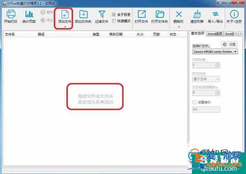The height and width of the screenshot is (174, 246).
Task: Minimize the Office批量打印精灵 window
Action: point(220,3)
